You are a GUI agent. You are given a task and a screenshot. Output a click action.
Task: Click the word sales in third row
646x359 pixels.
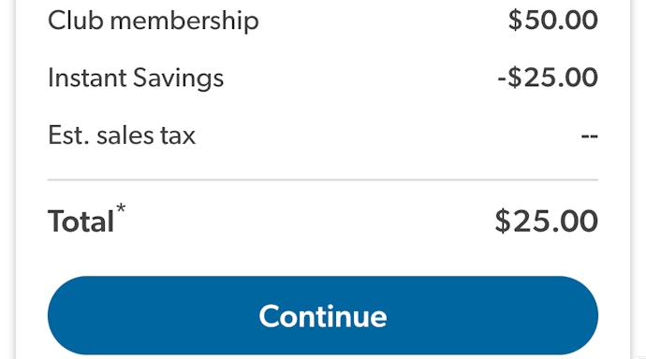point(125,136)
